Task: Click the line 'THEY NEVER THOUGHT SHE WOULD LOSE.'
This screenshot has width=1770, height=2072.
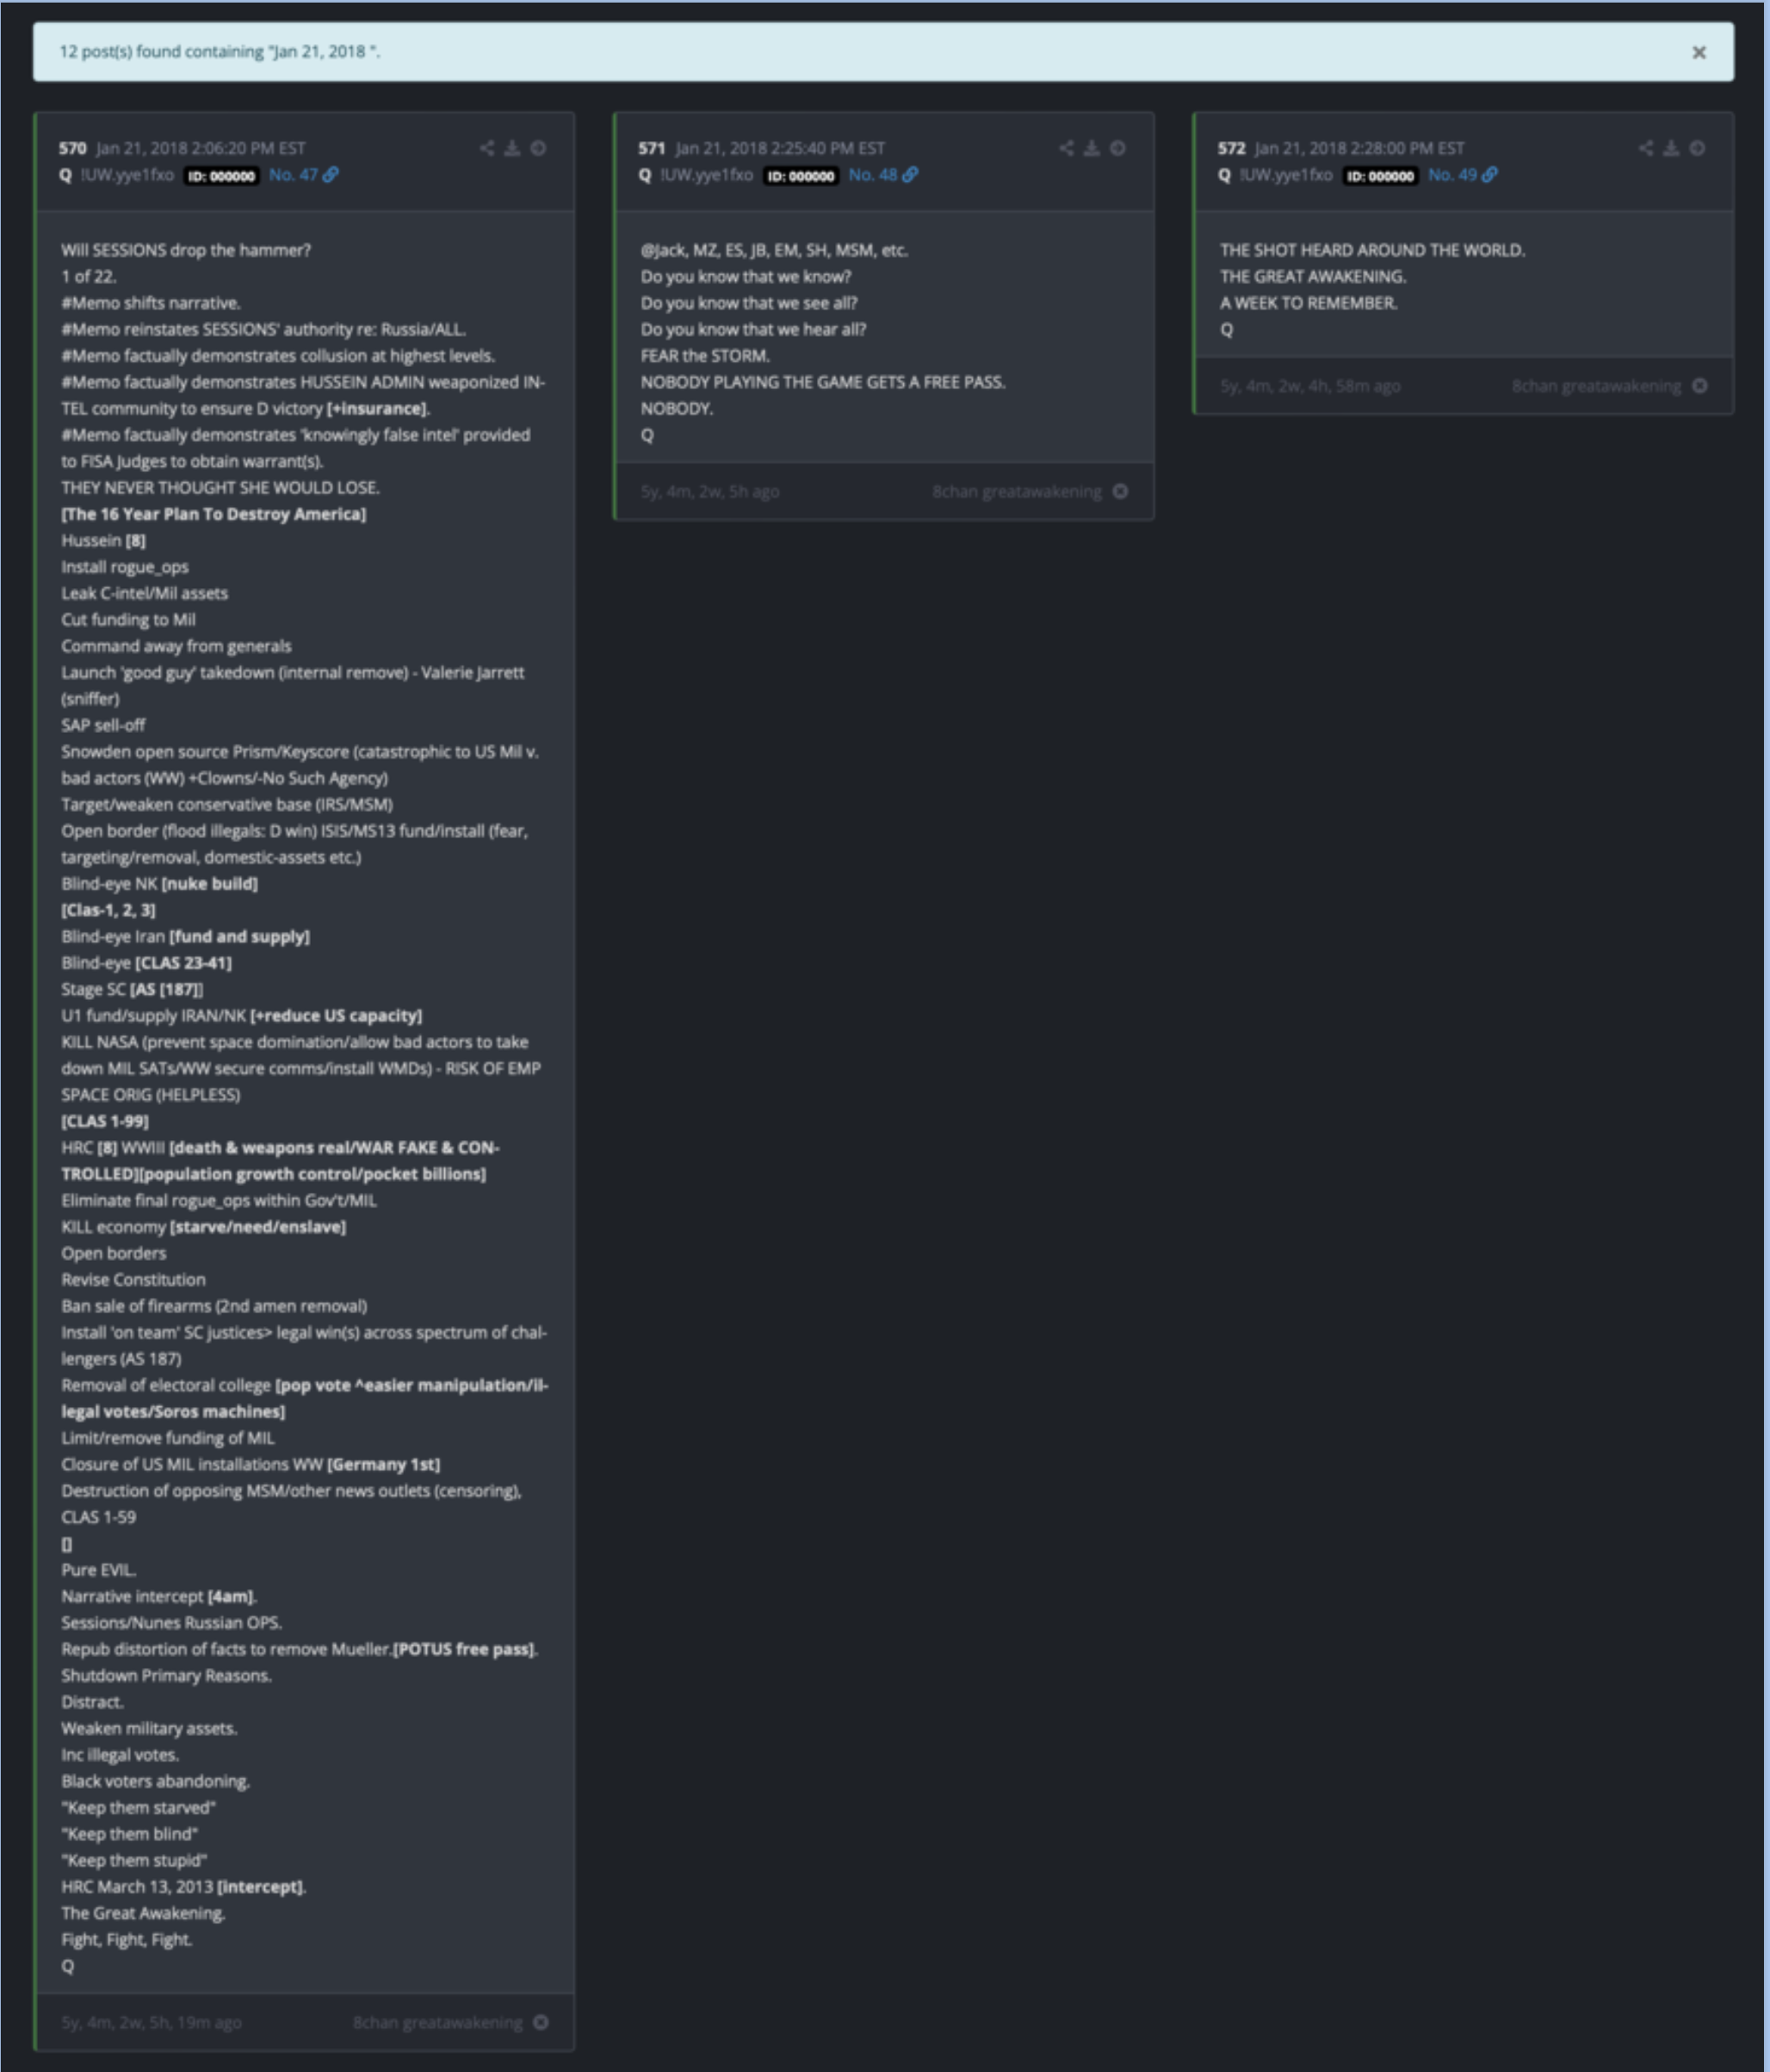Action: 220,488
